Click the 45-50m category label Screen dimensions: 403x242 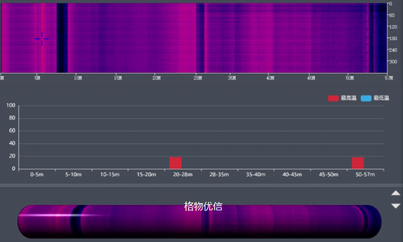[x=328, y=174]
